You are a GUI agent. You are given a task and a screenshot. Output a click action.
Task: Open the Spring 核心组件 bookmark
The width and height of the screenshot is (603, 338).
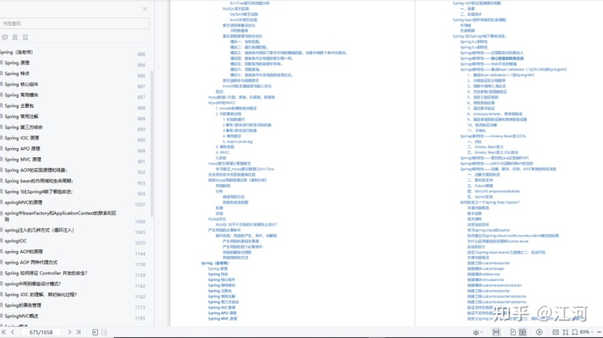(x=21, y=84)
